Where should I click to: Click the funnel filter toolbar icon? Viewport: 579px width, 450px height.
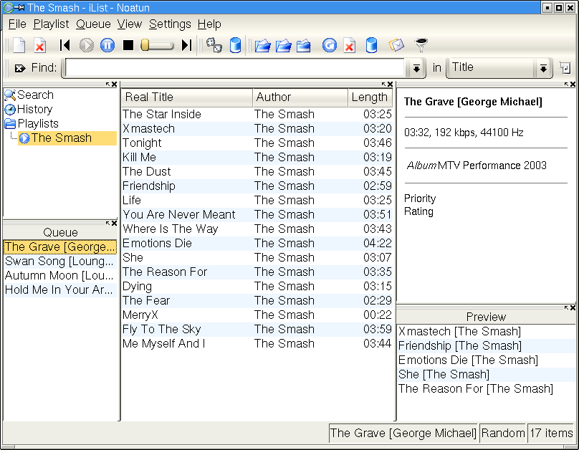pyautogui.click(x=421, y=45)
